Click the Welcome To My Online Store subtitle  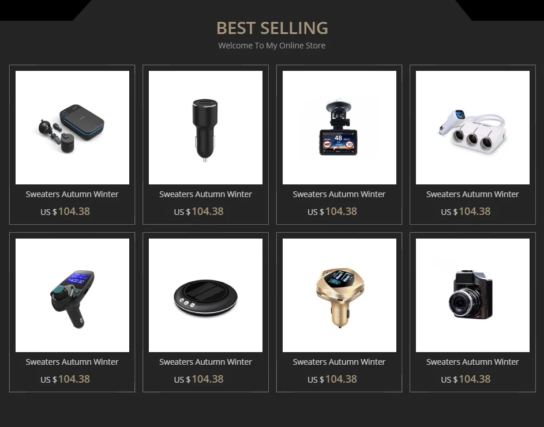point(272,46)
